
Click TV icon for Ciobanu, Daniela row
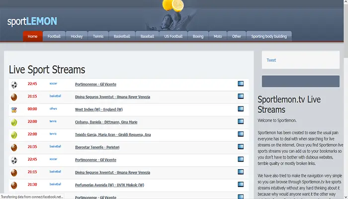pos(241,121)
